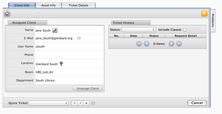The width and height of the screenshot is (222, 114).
Task: Add new Quick Ticket with plus icon
Action: pyautogui.click(x=86, y=103)
